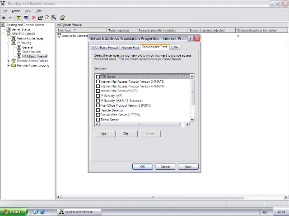Click the red Delete X toolbar icon
The height and width of the screenshot is (216, 289).
[x=34, y=18]
